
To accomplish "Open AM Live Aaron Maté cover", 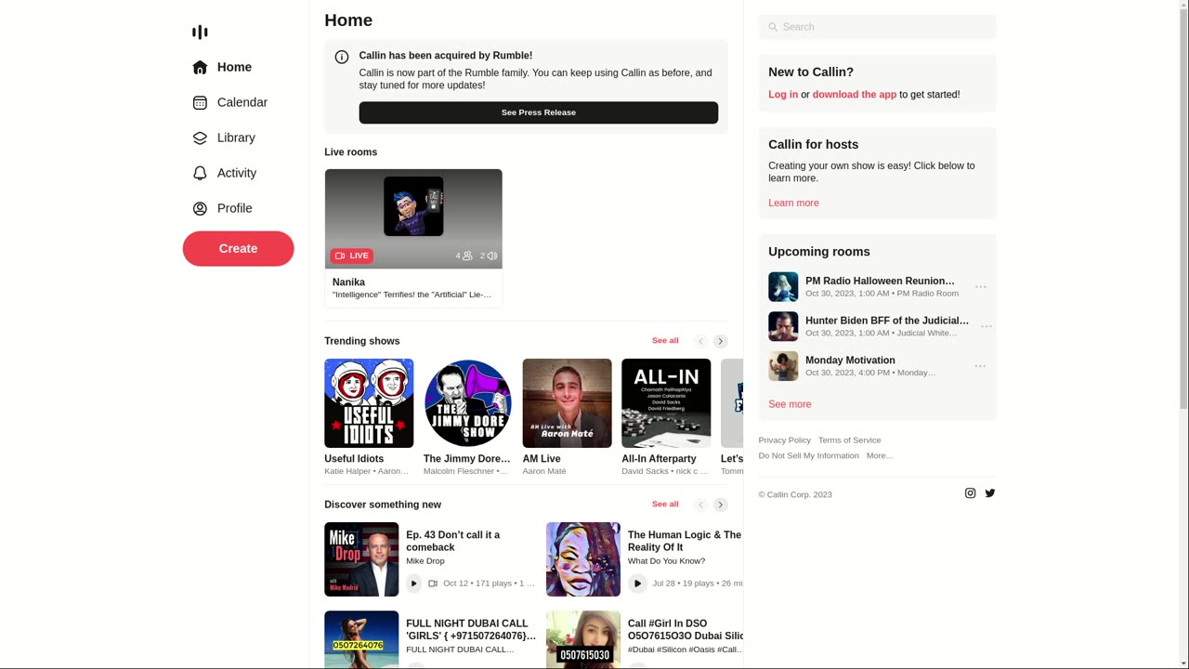I will tap(568, 403).
